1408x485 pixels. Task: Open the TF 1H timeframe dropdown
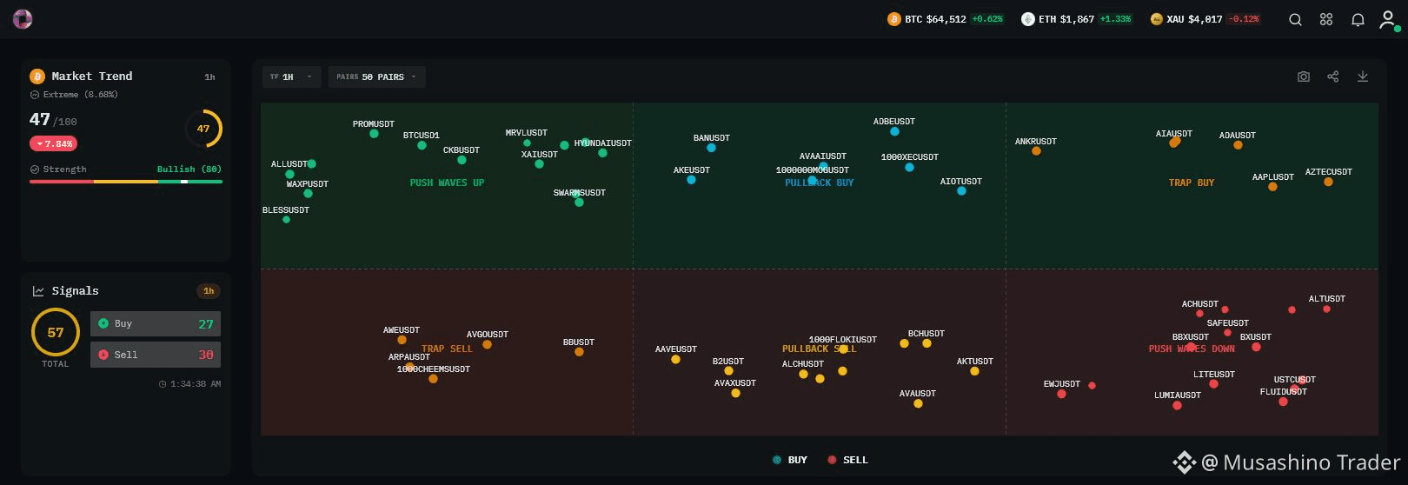tap(291, 76)
